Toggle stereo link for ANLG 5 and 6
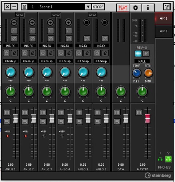This screenshot has height=182, width=175. pos(92,15)
